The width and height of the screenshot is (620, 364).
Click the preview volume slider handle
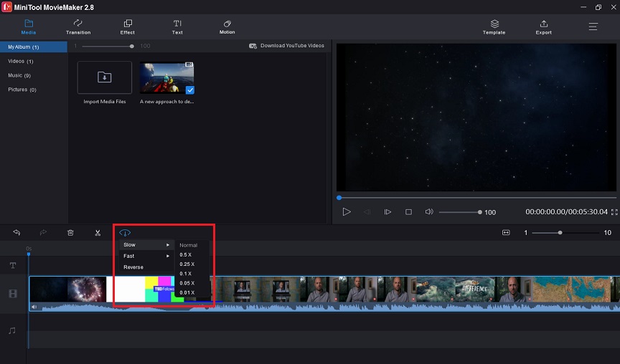479,212
